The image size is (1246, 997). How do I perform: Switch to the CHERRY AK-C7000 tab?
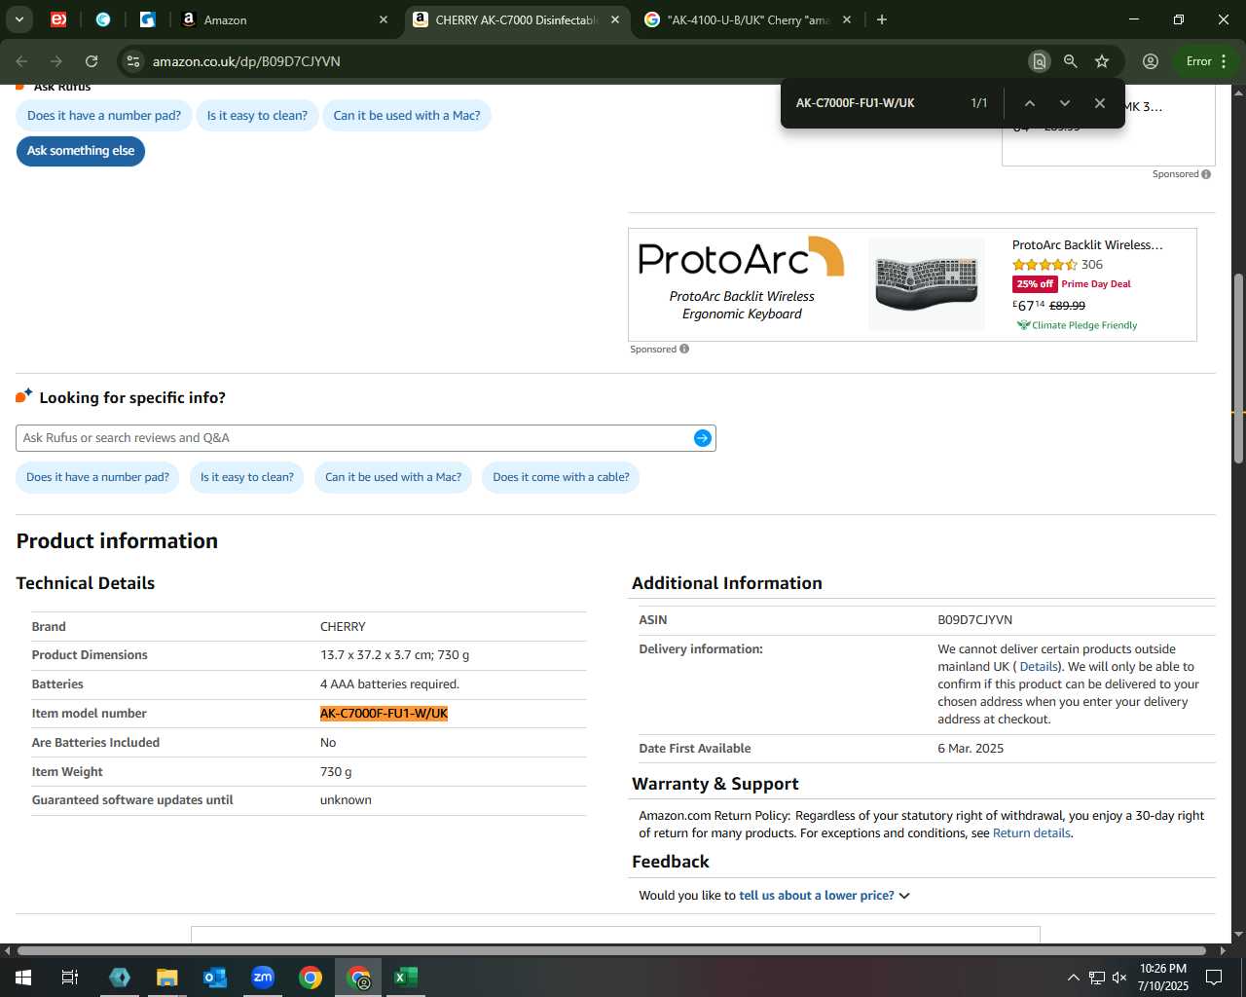tap(516, 19)
